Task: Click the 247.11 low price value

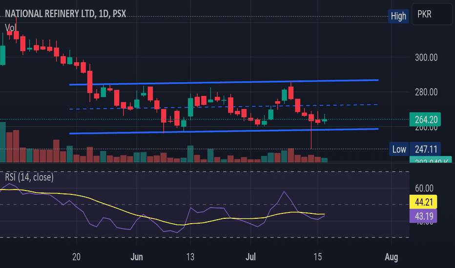Action: coord(425,149)
